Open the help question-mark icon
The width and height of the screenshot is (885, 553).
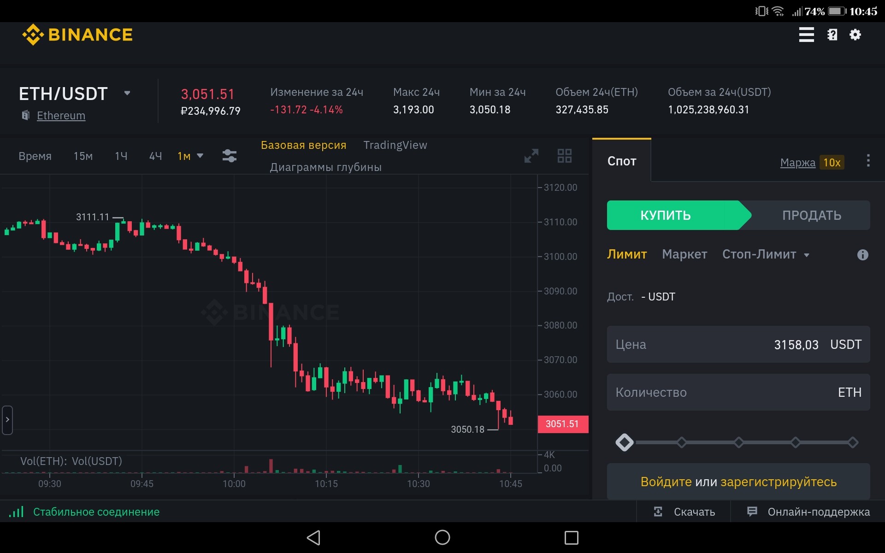[832, 35]
